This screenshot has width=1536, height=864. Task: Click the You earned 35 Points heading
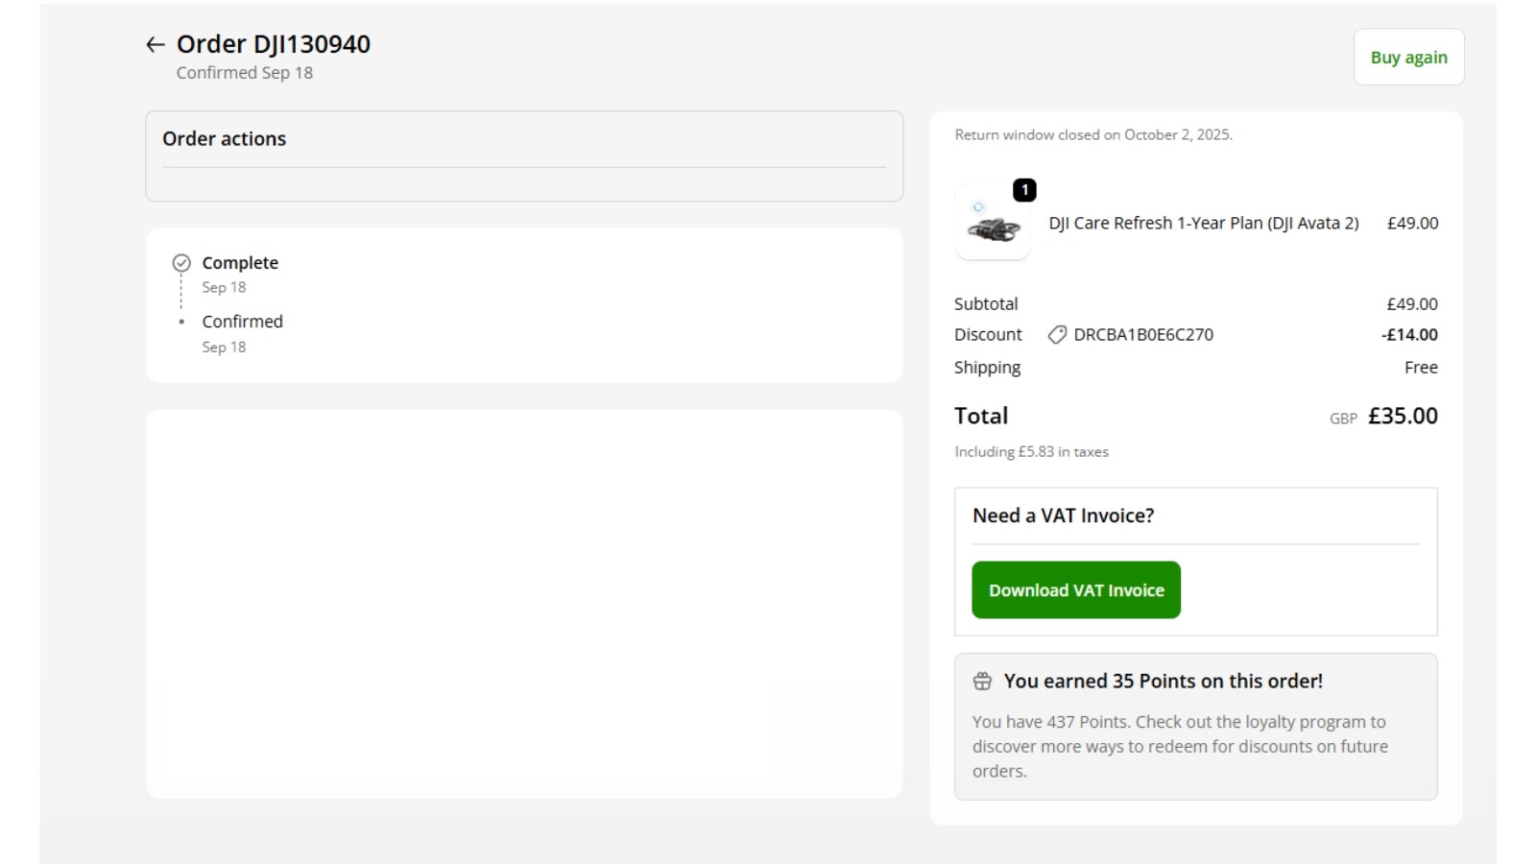pyautogui.click(x=1163, y=682)
